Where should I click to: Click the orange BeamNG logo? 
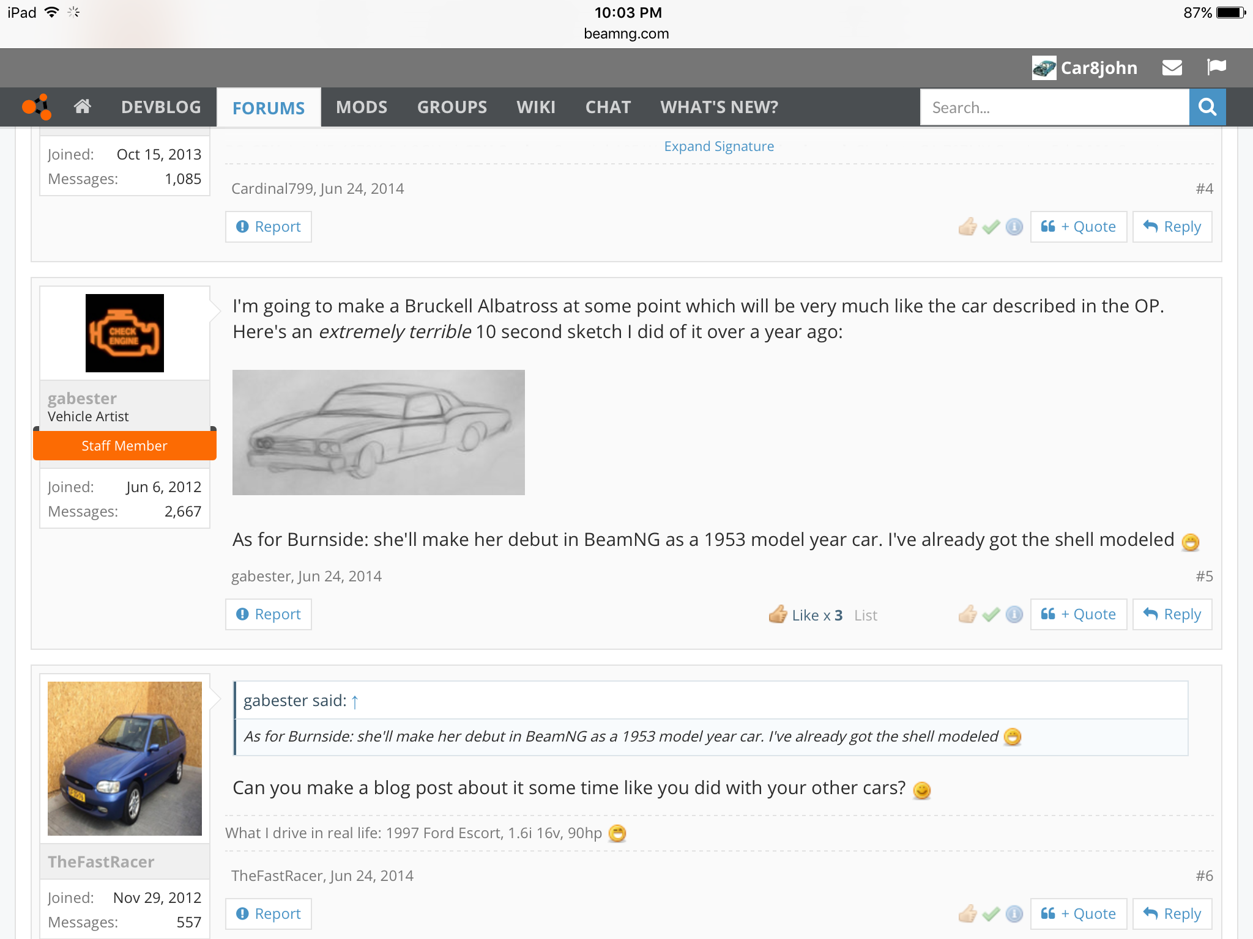pos(37,107)
